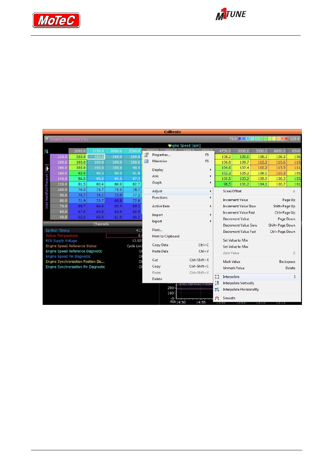Click the Interpolate Vertically arrow icon
Viewport: 333px width, 472px height.
click(217, 283)
